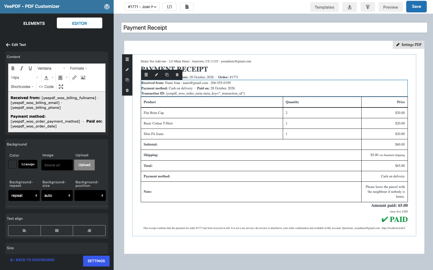This screenshot has width=433, height=270.
Task: Click the text color A icon
Action: click(46, 77)
